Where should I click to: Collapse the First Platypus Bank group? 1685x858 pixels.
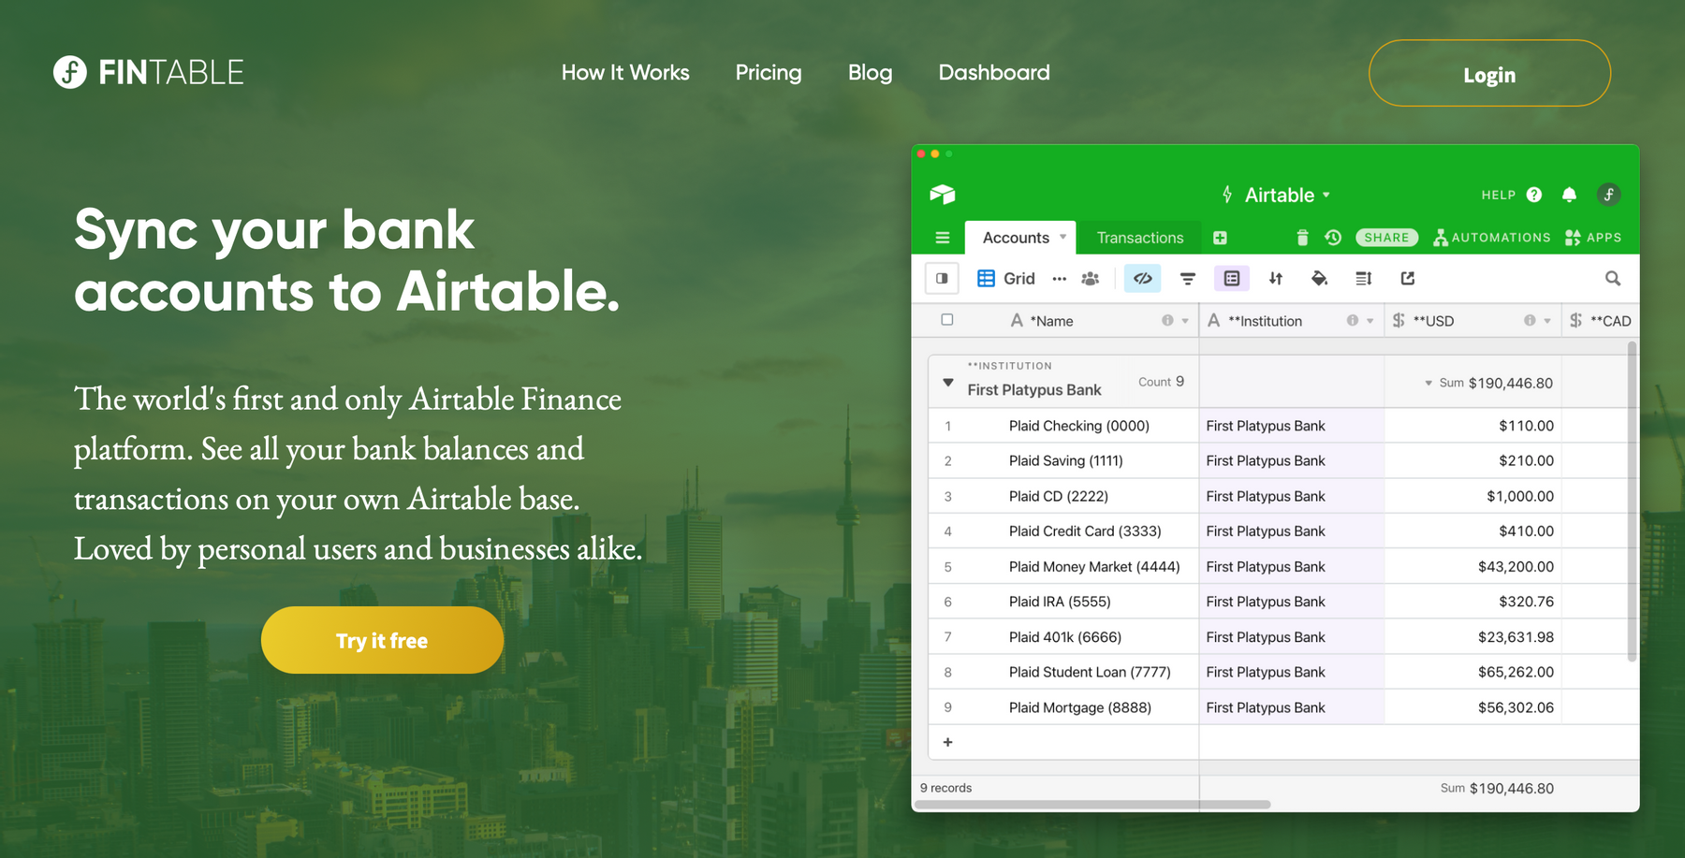947,382
